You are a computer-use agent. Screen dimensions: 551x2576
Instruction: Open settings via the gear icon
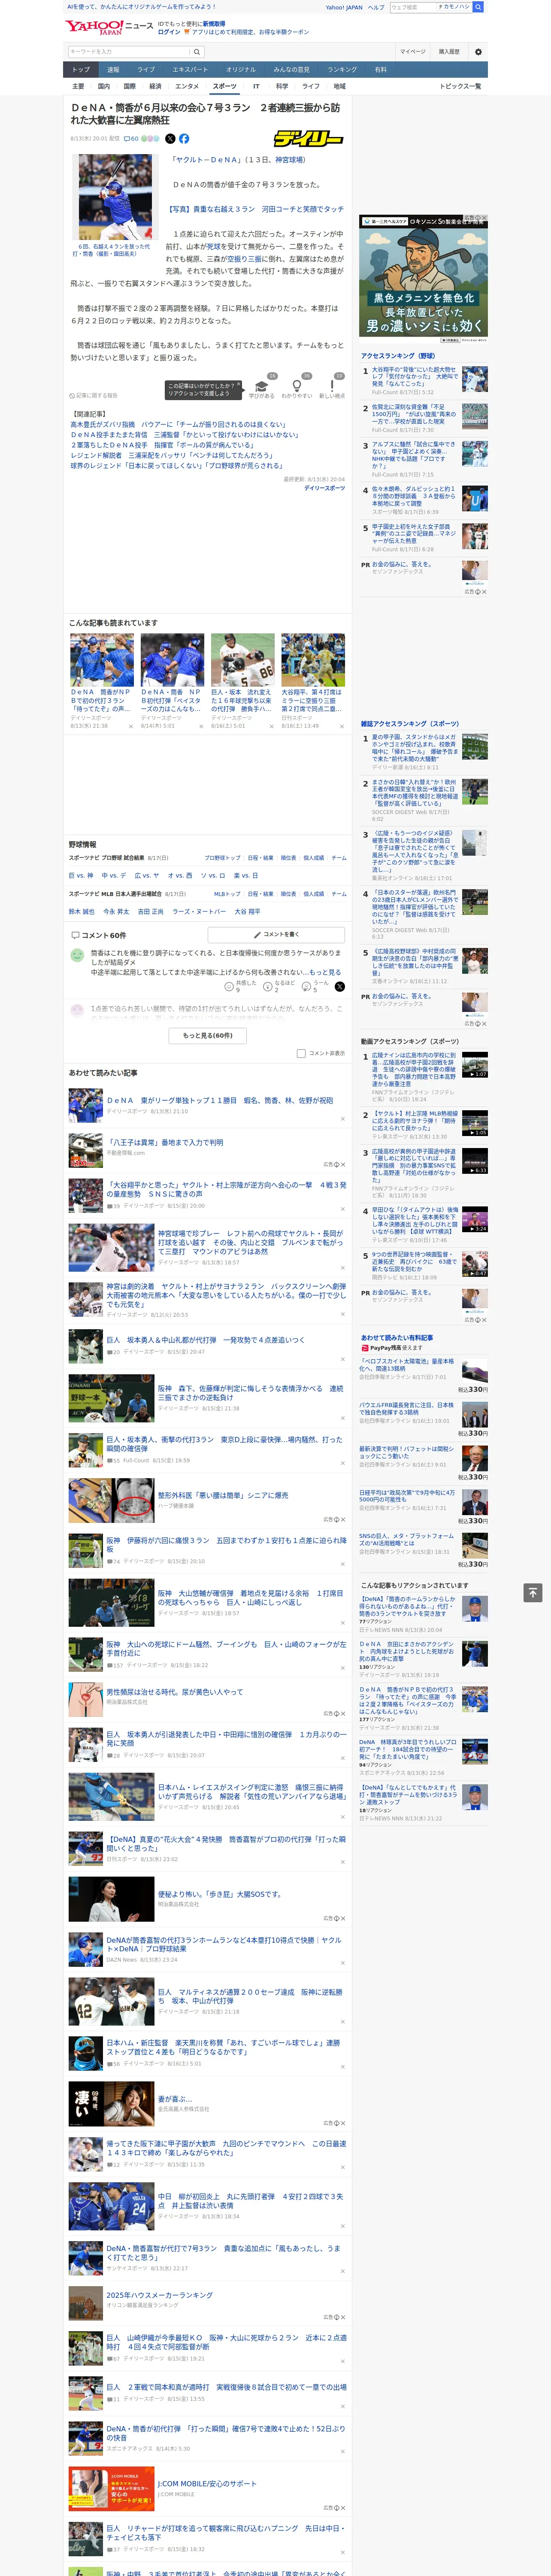[478, 51]
